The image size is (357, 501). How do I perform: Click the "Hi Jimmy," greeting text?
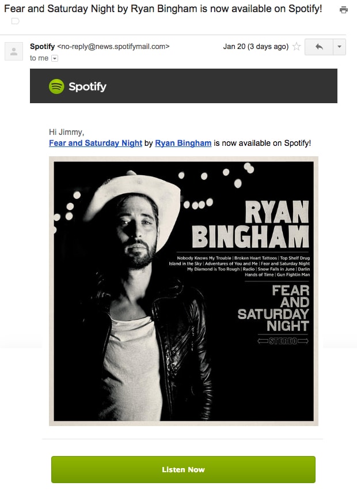point(66,132)
